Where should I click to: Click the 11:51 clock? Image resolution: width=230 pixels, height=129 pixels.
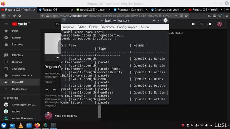click(x=220, y=125)
